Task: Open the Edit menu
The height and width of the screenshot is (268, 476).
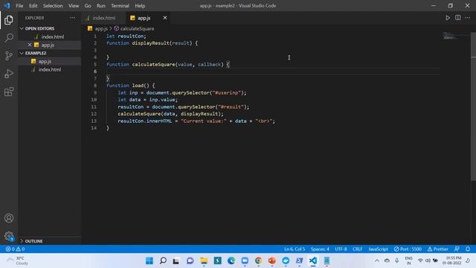Action: point(33,6)
